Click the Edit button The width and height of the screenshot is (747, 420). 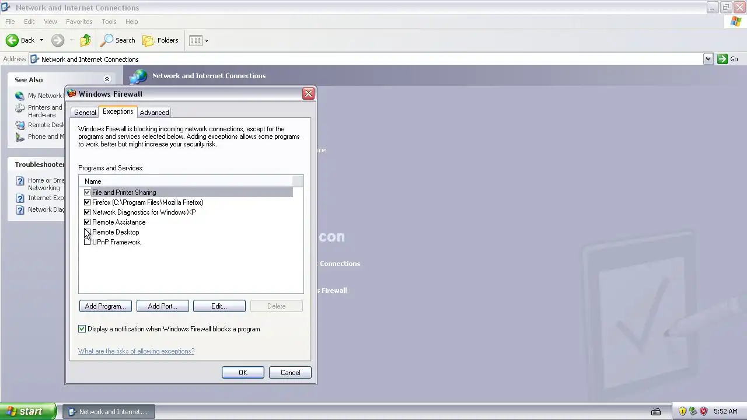(219, 306)
